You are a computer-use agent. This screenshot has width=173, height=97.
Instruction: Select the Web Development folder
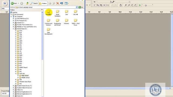click(48, 31)
